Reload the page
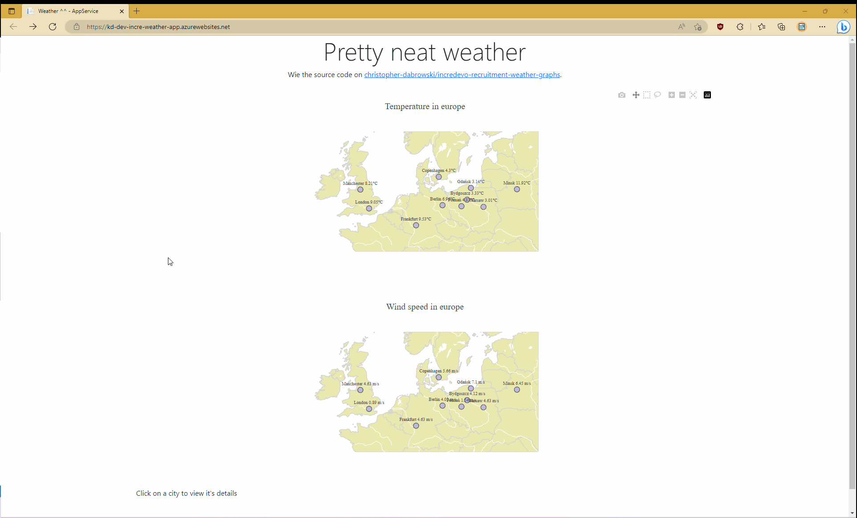The width and height of the screenshot is (857, 518). (53, 27)
